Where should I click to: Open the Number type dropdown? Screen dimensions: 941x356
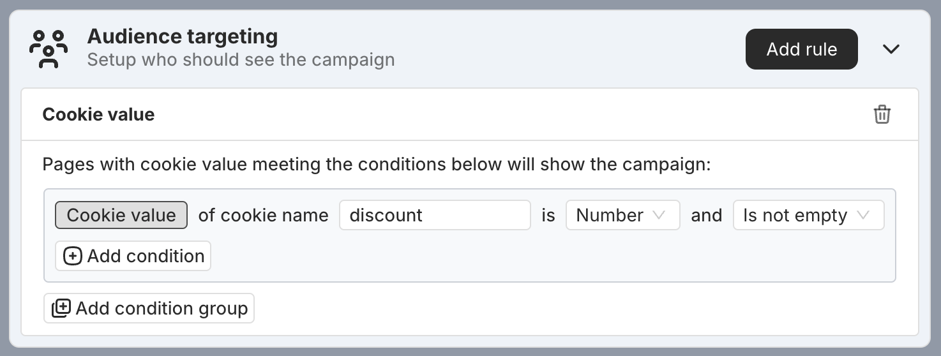622,215
